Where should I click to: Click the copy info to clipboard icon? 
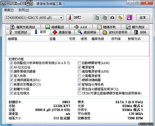click(x=97, y=18)
